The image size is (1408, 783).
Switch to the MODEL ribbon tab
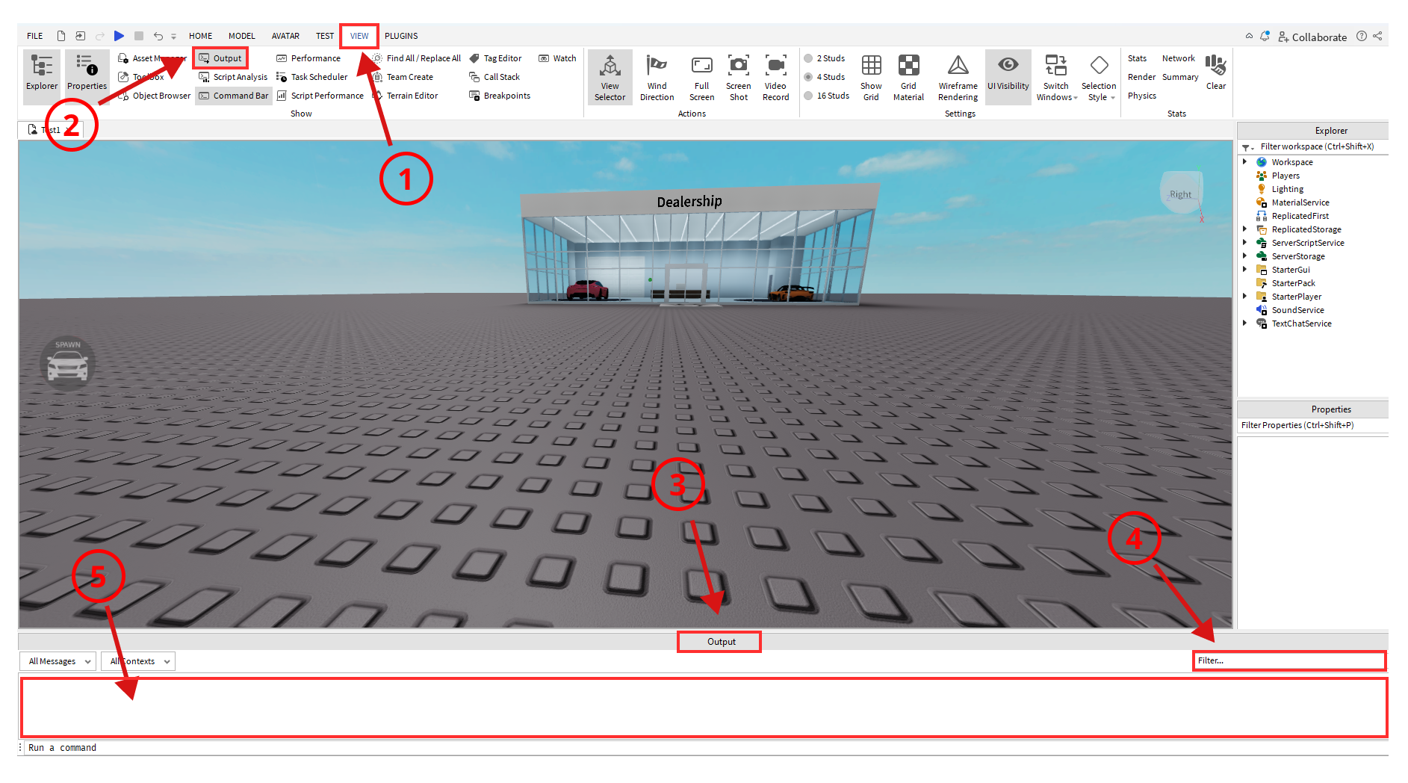coord(241,36)
